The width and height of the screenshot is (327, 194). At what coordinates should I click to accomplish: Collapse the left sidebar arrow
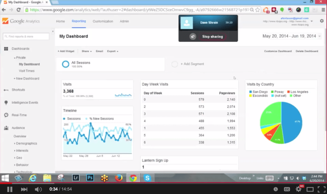[x=53, y=32]
